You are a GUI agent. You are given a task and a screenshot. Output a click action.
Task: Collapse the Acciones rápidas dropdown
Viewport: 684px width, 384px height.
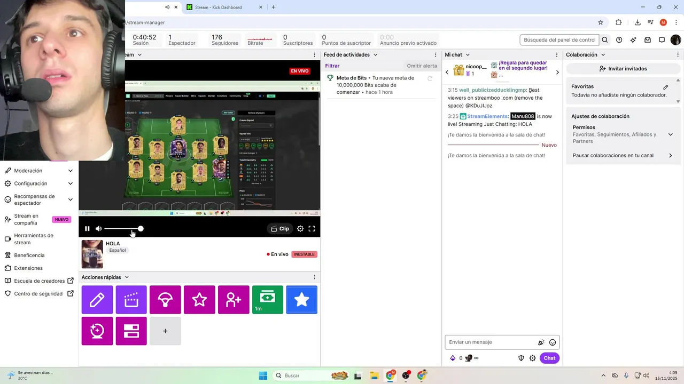tap(127, 277)
